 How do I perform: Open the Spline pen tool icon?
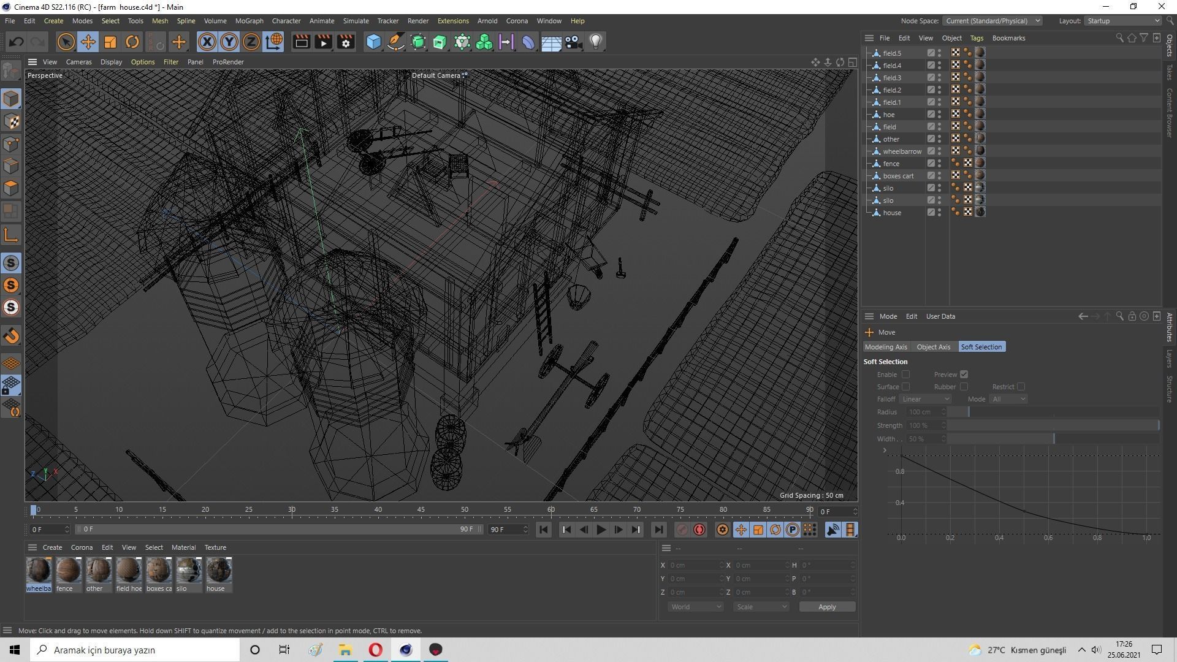tap(396, 42)
